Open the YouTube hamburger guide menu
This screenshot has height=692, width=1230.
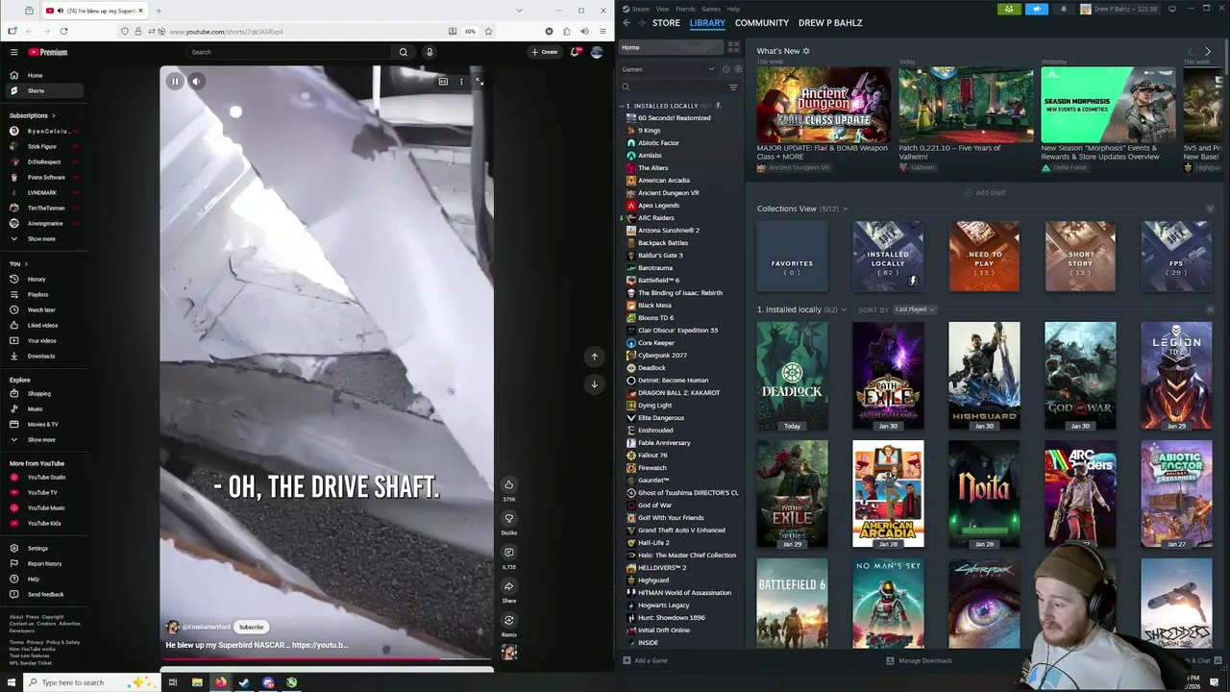[x=12, y=52]
